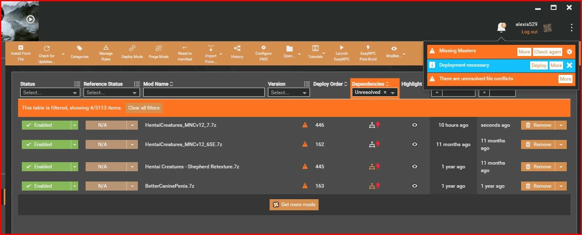This screenshot has width=582, height=235.
Task: Click highlight eye for Shepherd Retexture row
Action: tap(415, 167)
